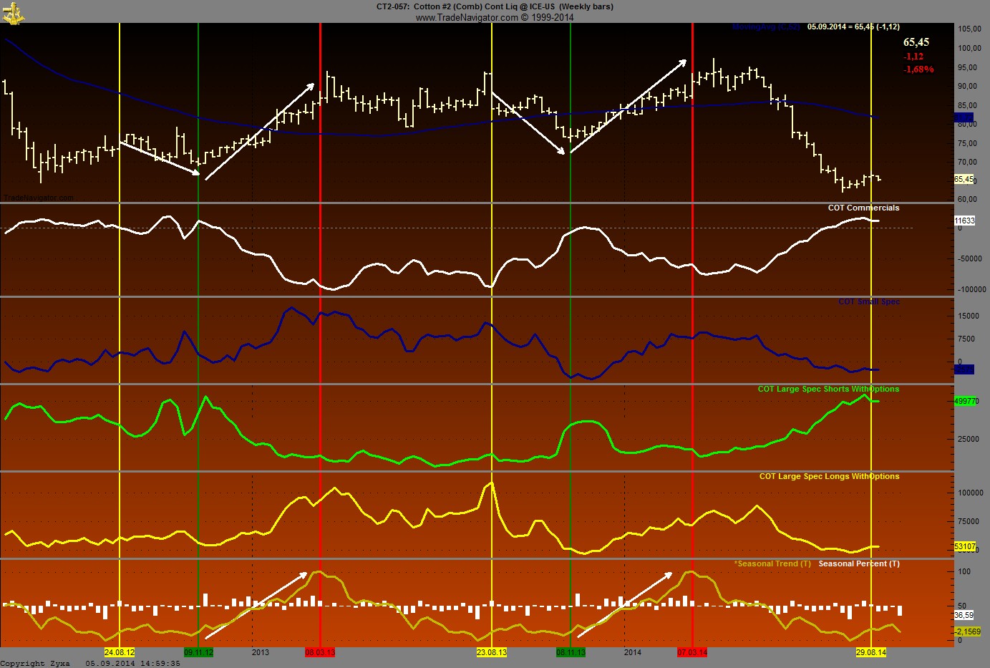Click the yellow 23.08.13 date marker
The height and width of the screenshot is (668, 990).
(492, 652)
